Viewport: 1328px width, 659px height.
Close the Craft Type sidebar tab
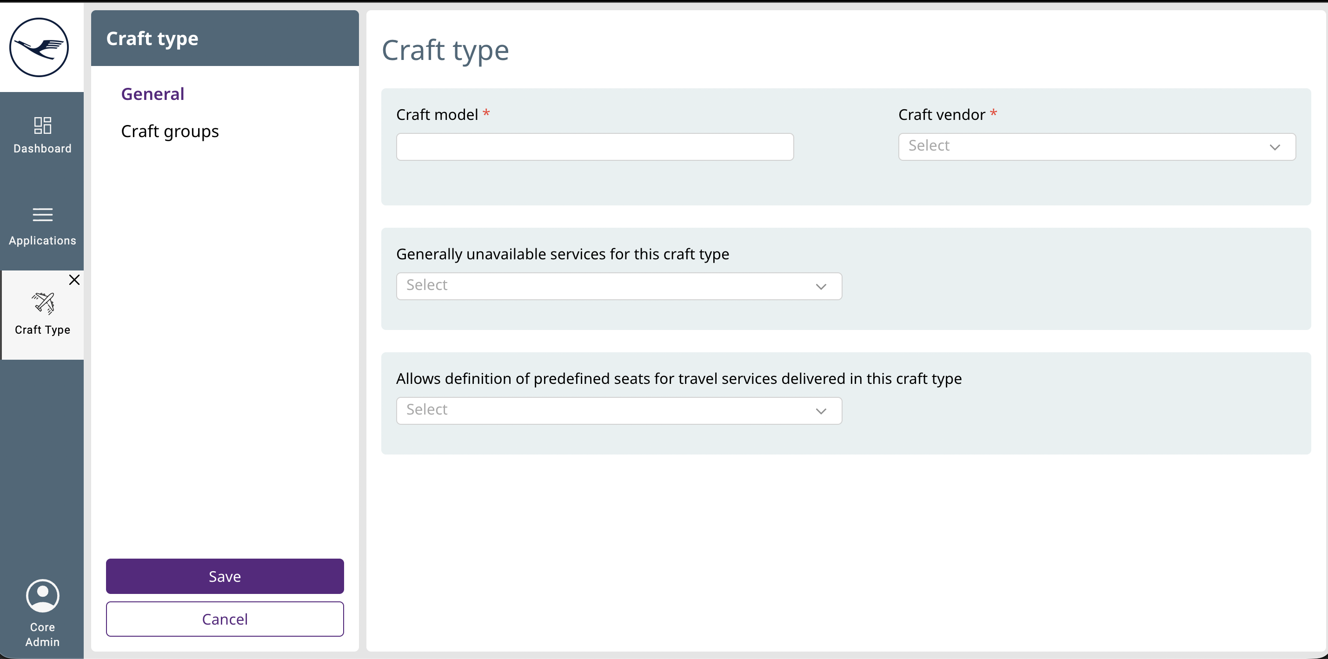click(74, 280)
